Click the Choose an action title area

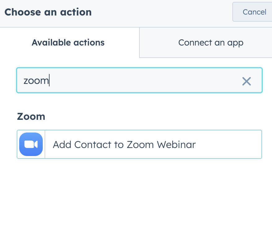pyautogui.click(x=48, y=12)
